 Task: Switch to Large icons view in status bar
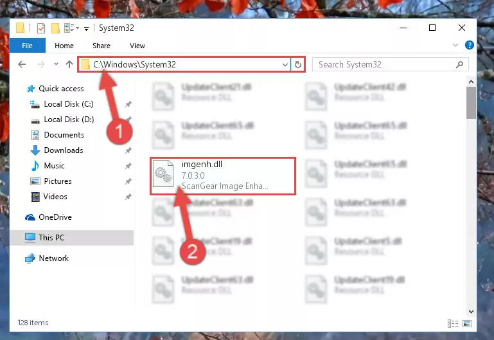(x=467, y=323)
